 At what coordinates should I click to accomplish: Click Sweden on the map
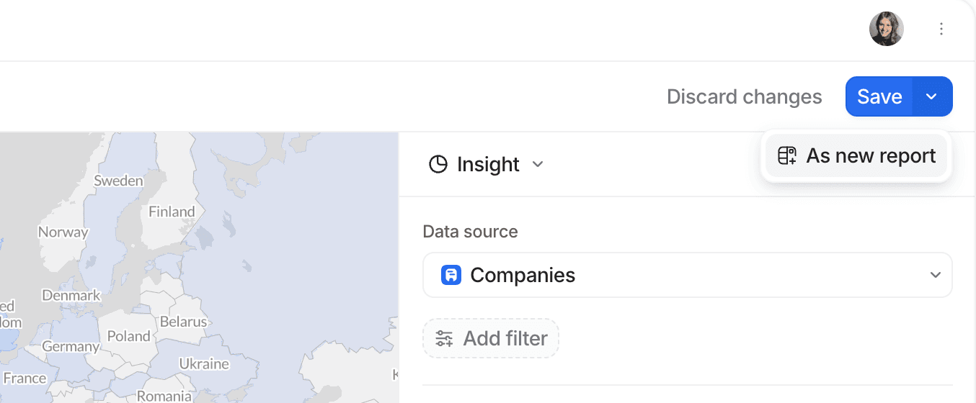click(118, 181)
